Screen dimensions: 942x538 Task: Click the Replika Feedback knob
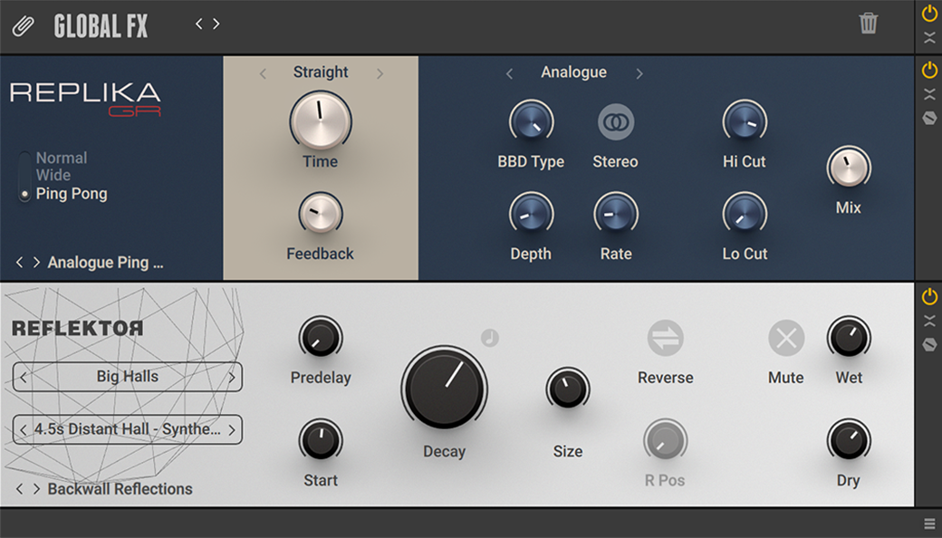(x=321, y=213)
